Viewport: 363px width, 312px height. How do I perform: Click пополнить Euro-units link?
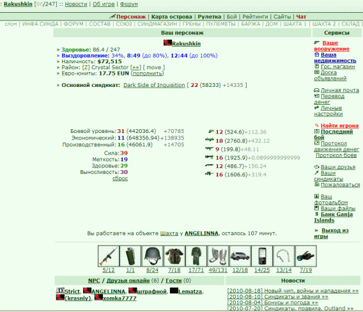(x=147, y=73)
